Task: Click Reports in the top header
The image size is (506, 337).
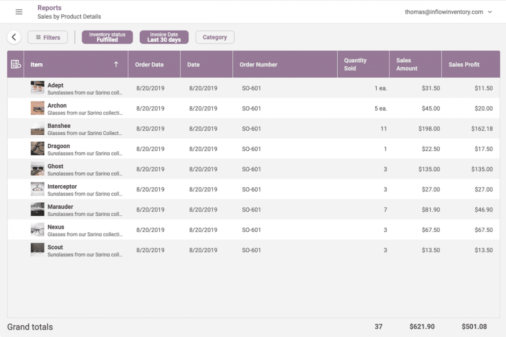Action: coord(49,7)
